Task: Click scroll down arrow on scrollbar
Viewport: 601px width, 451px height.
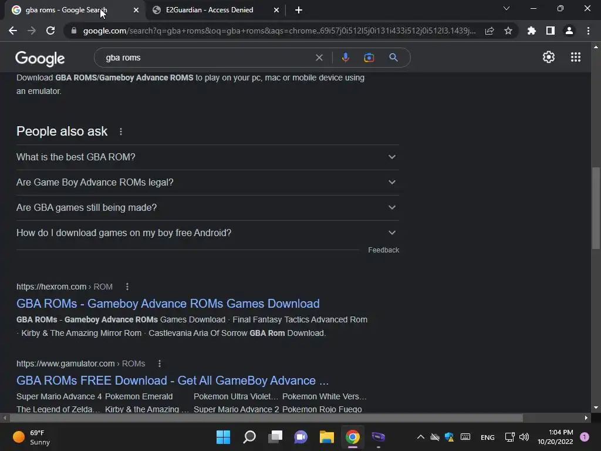Action: point(596,408)
